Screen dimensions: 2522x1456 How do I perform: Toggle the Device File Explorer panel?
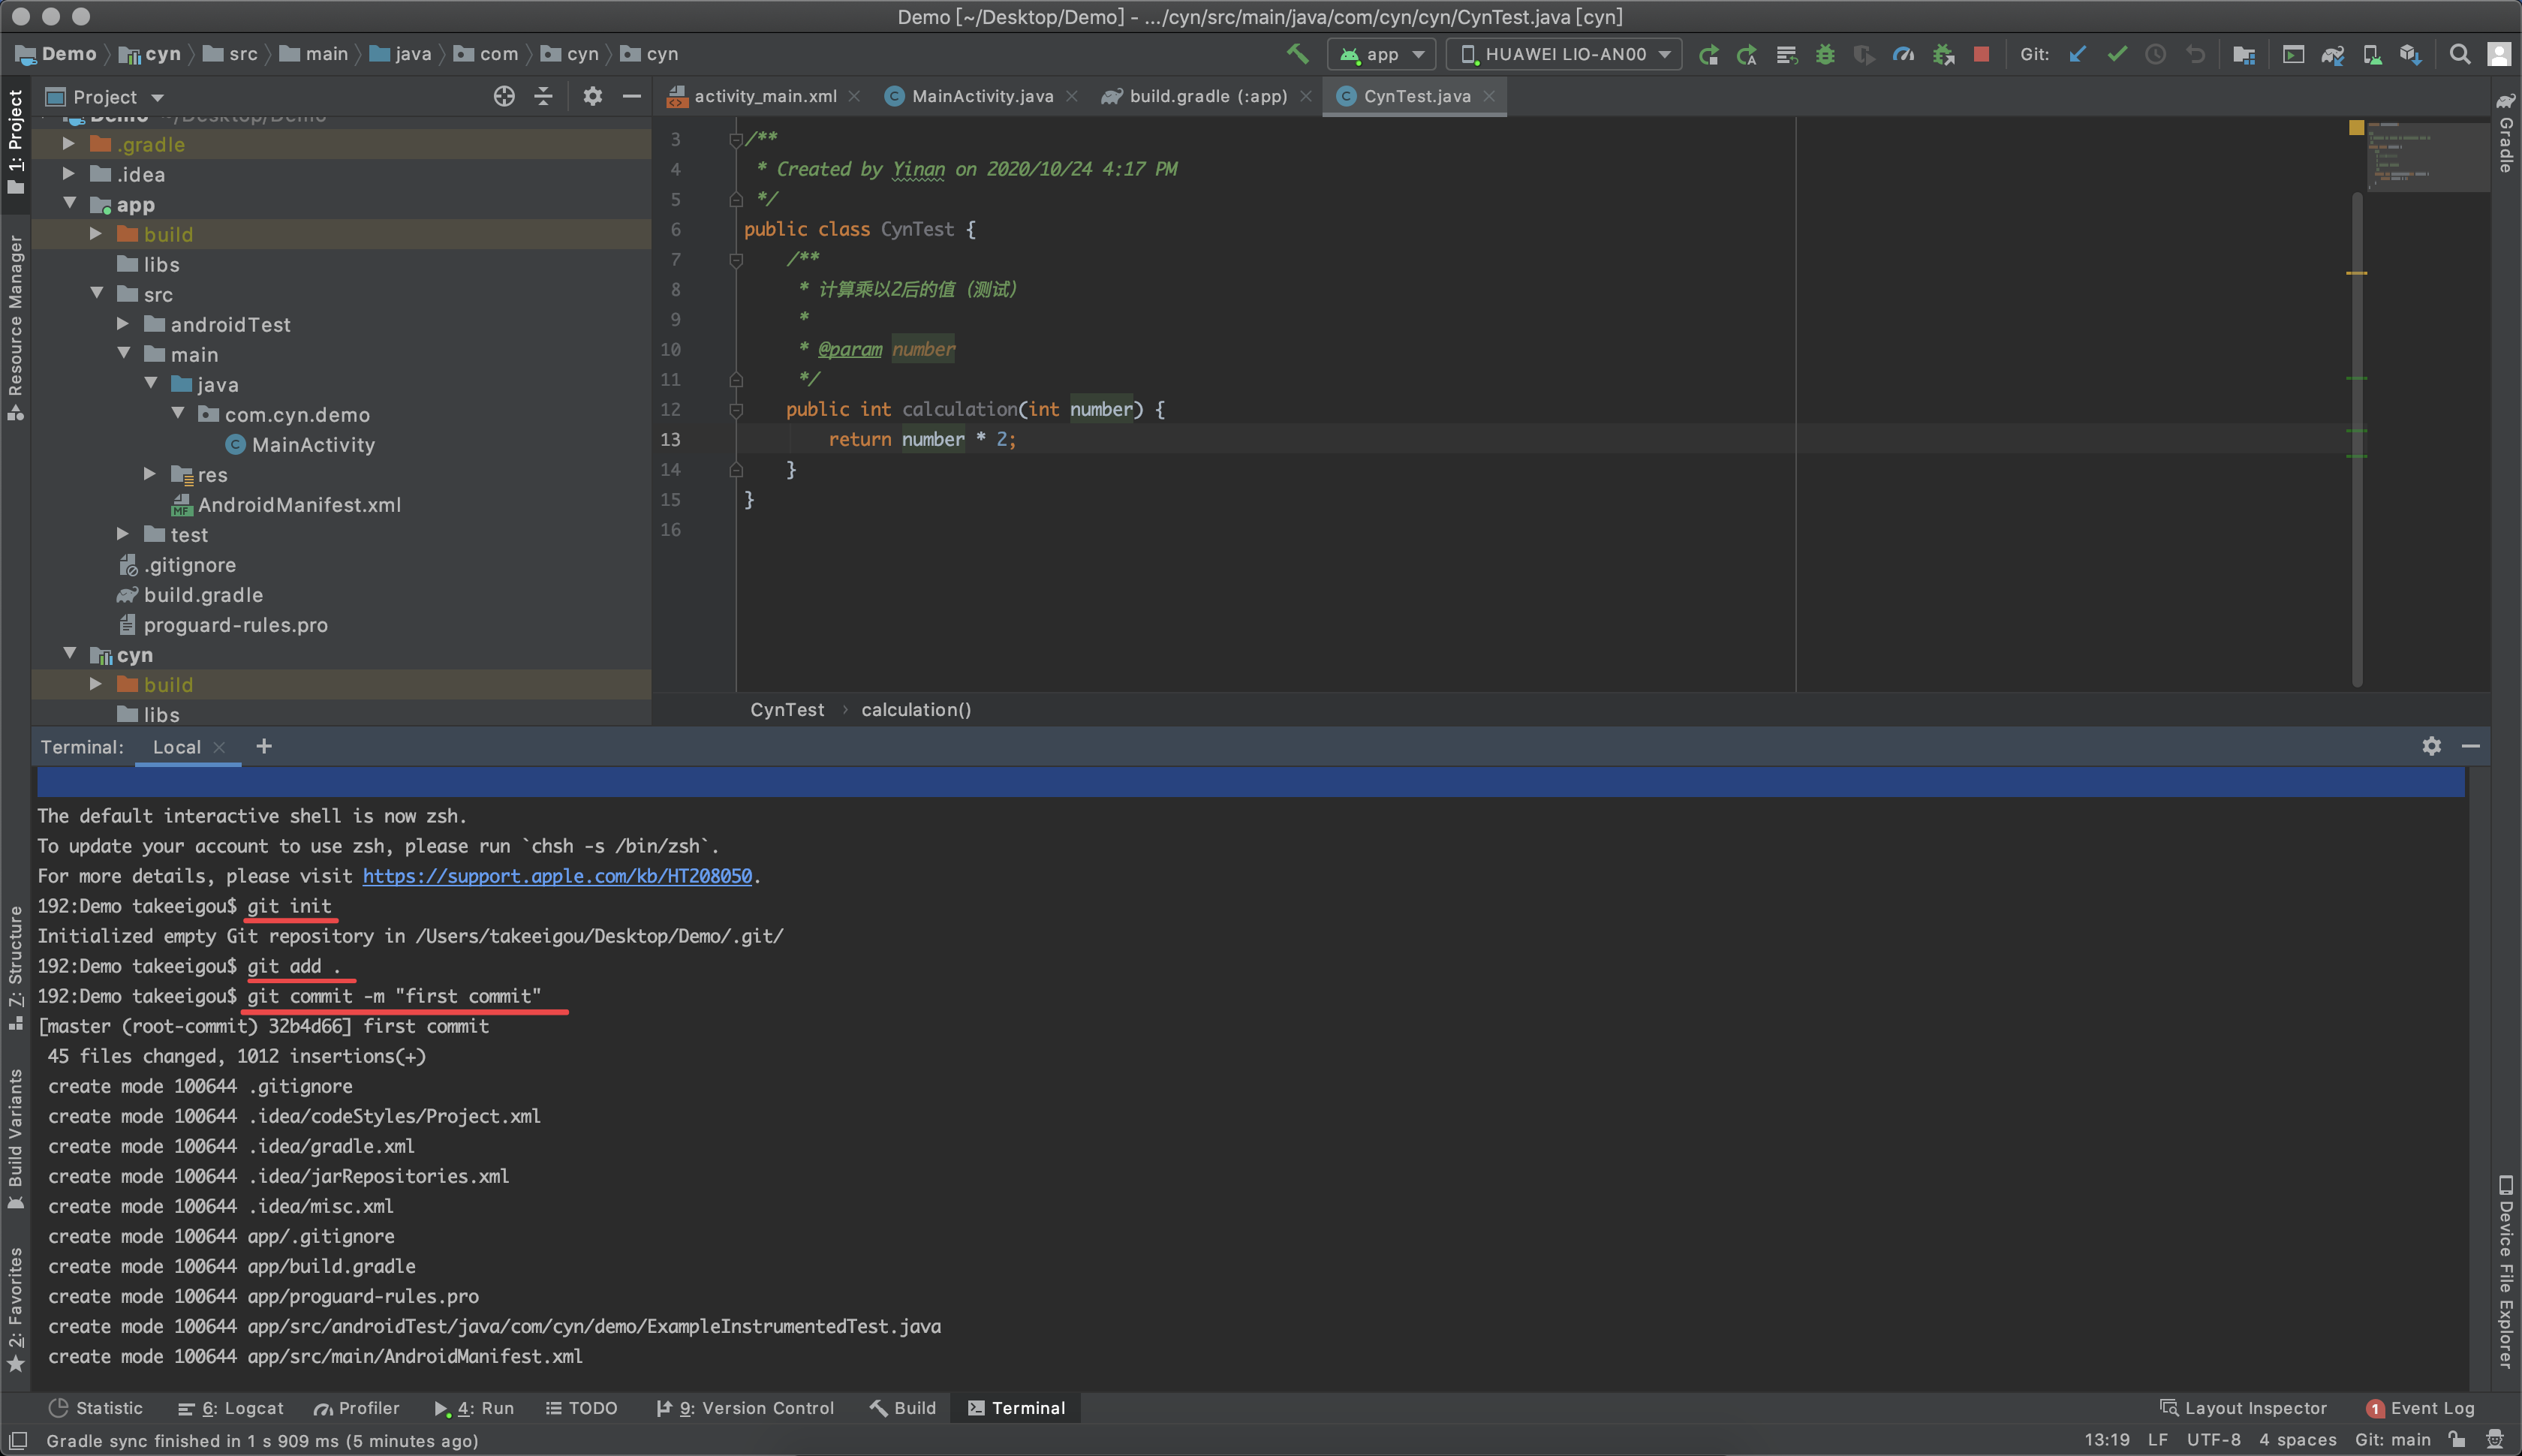pos(2506,1270)
